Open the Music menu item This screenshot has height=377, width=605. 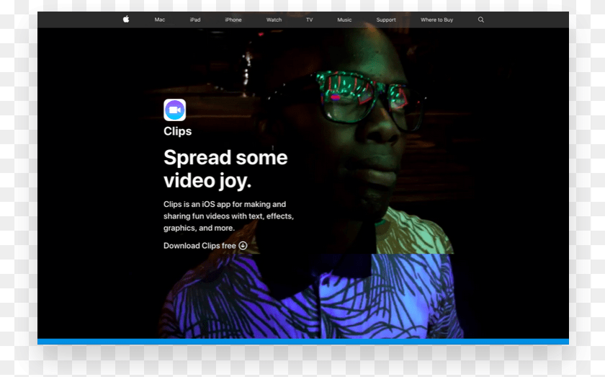(344, 19)
